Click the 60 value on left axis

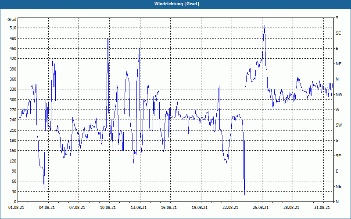point(14,181)
